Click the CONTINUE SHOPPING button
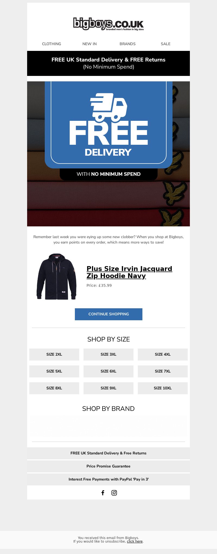217x554 pixels. coord(108,314)
